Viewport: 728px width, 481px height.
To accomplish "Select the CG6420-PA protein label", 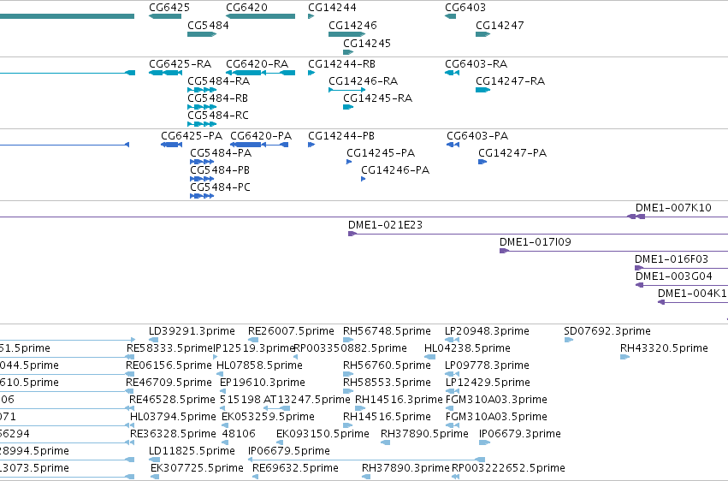I will (x=261, y=136).
